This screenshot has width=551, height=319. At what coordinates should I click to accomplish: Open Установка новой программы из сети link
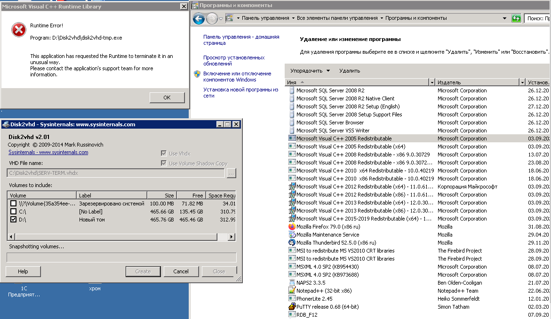[241, 92]
